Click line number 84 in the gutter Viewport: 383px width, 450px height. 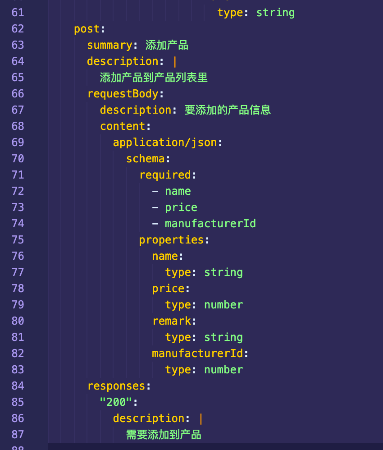tap(18, 386)
